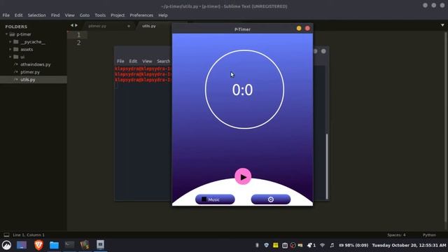Image resolution: width=448 pixels, height=252 pixels.
Task: Click the 0:0 timer display
Action: (242, 90)
